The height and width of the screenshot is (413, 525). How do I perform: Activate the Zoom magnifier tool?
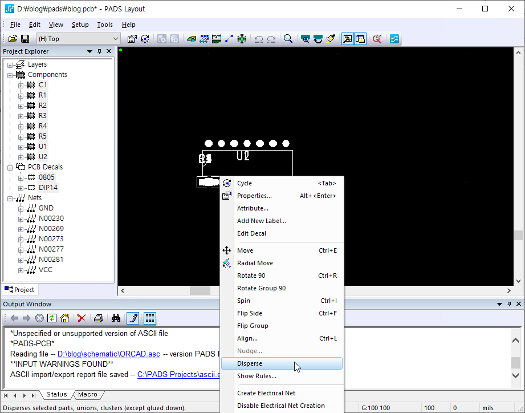click(288, 39)
